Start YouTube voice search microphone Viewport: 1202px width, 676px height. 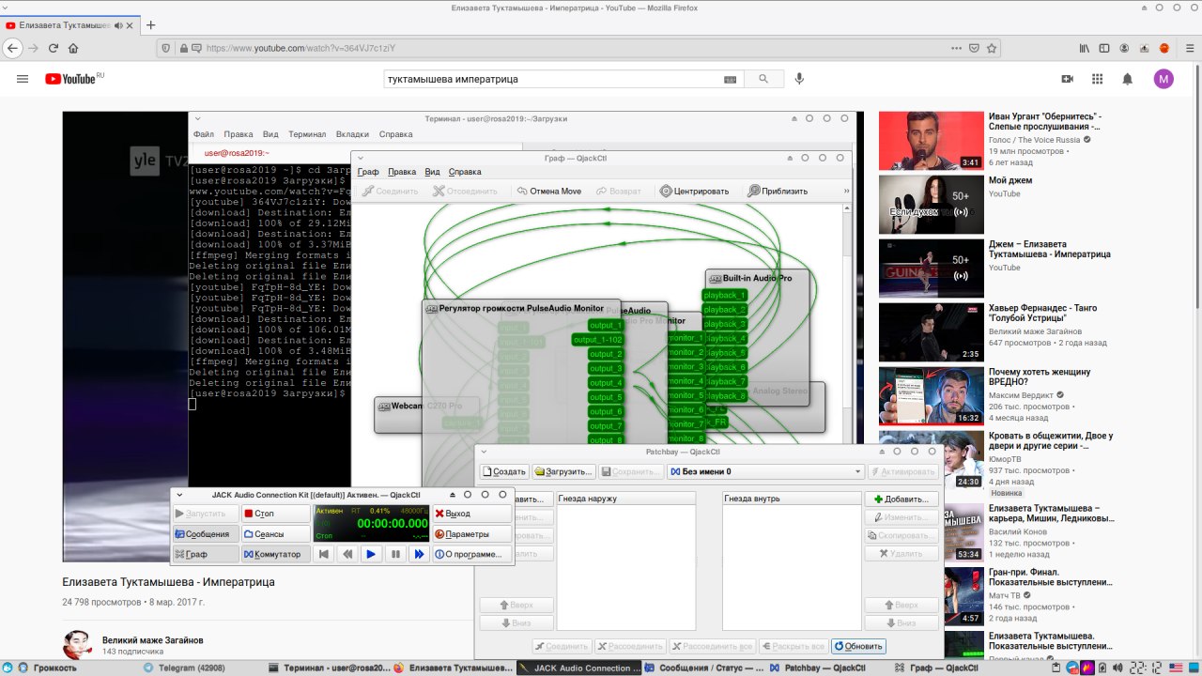click(x=799, y=79)
